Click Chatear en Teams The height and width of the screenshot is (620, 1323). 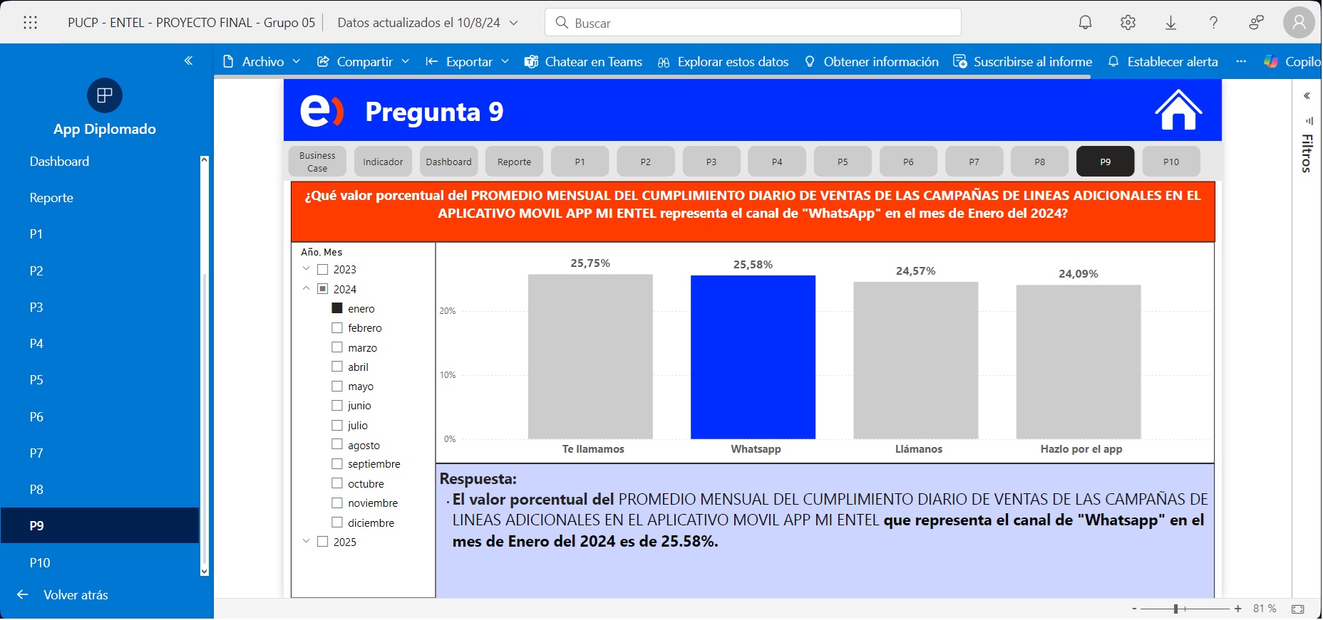[584, 62]
